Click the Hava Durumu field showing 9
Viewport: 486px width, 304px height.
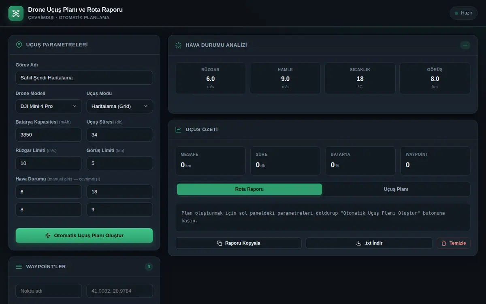tap(119, 210)
